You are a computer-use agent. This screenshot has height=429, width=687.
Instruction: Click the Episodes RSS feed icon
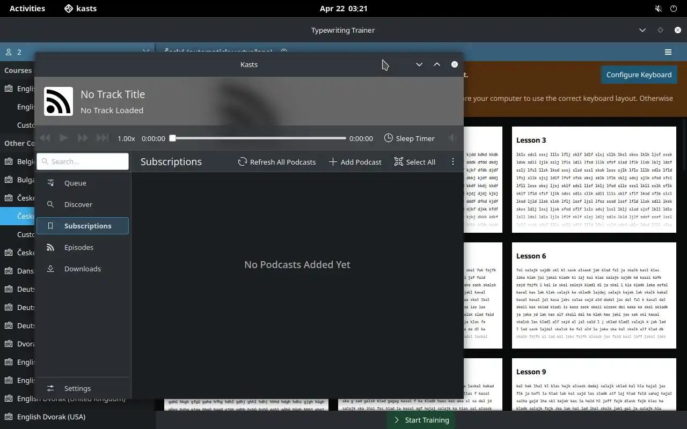point(50,247)
